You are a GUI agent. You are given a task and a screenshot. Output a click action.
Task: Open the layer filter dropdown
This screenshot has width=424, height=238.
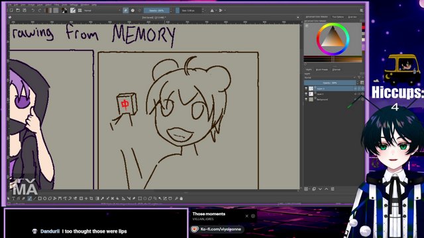[x=360, y=78]
